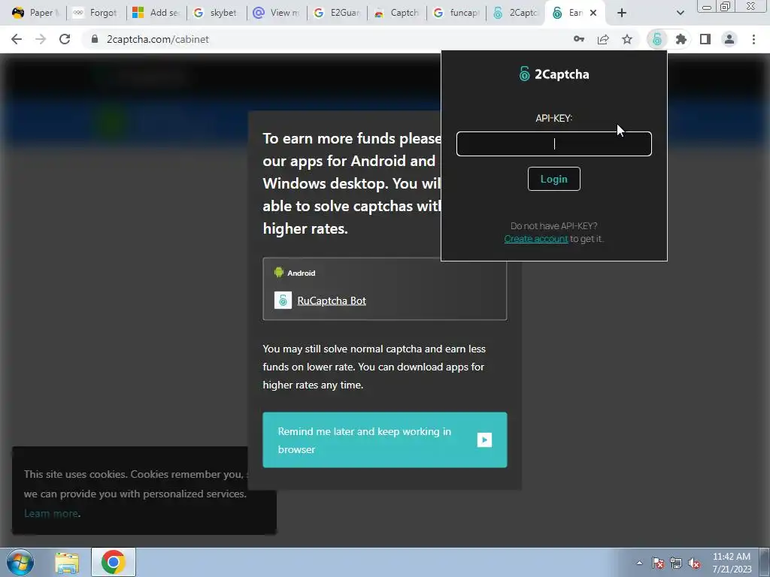
Task: Click the Chrome taskbar icon
Action: 114,562
